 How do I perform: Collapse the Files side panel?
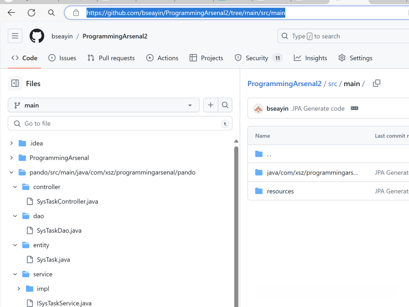pos(14,83)
